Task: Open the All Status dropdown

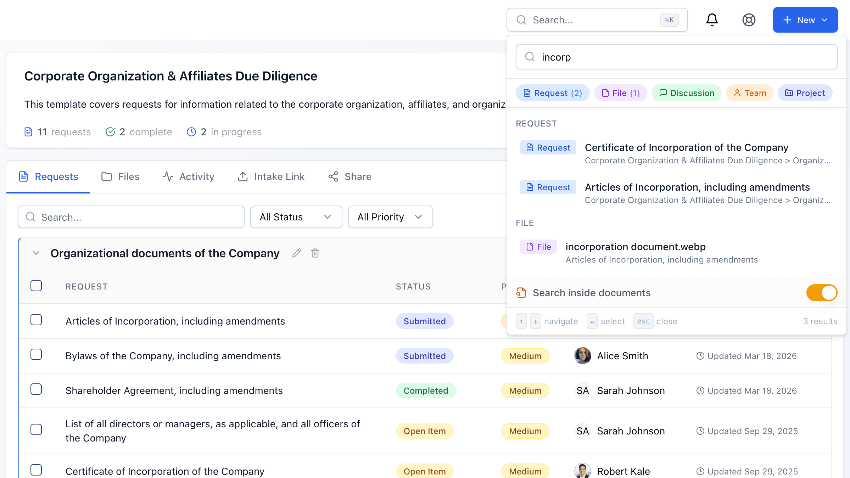Action: pyautogui.click(x=296, y=216)
